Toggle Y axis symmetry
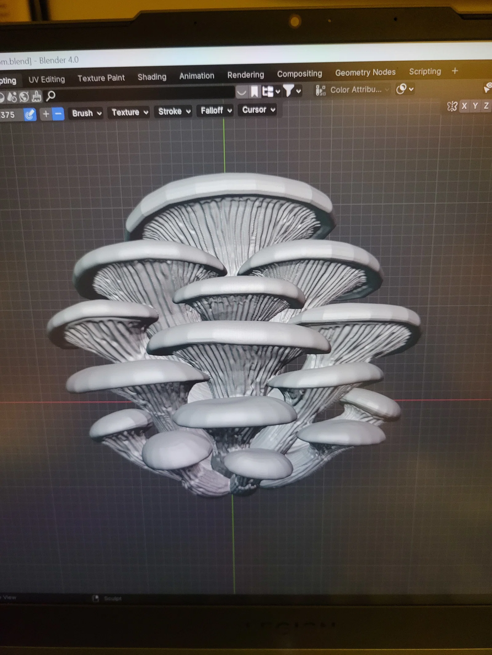This screenshot has height=655, width=492. [475, 106]
